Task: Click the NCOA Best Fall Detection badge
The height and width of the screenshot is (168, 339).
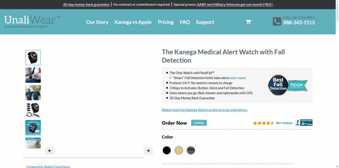Action: [x=288, y=85]
